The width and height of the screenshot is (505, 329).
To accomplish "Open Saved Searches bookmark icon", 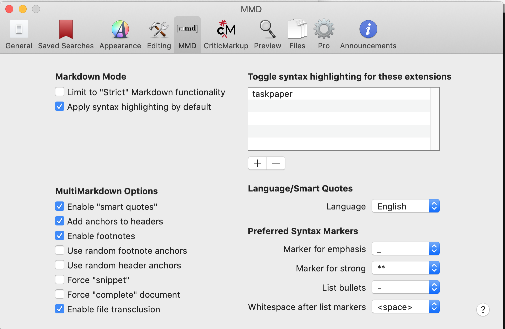I will [66, 35].
